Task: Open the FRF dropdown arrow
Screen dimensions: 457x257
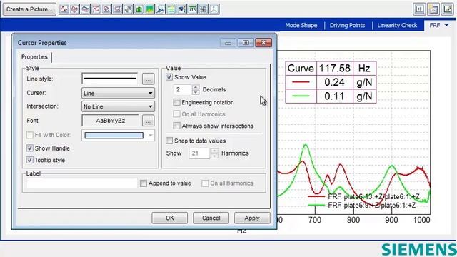Action: pyautogui.click(x=446, y=26)
